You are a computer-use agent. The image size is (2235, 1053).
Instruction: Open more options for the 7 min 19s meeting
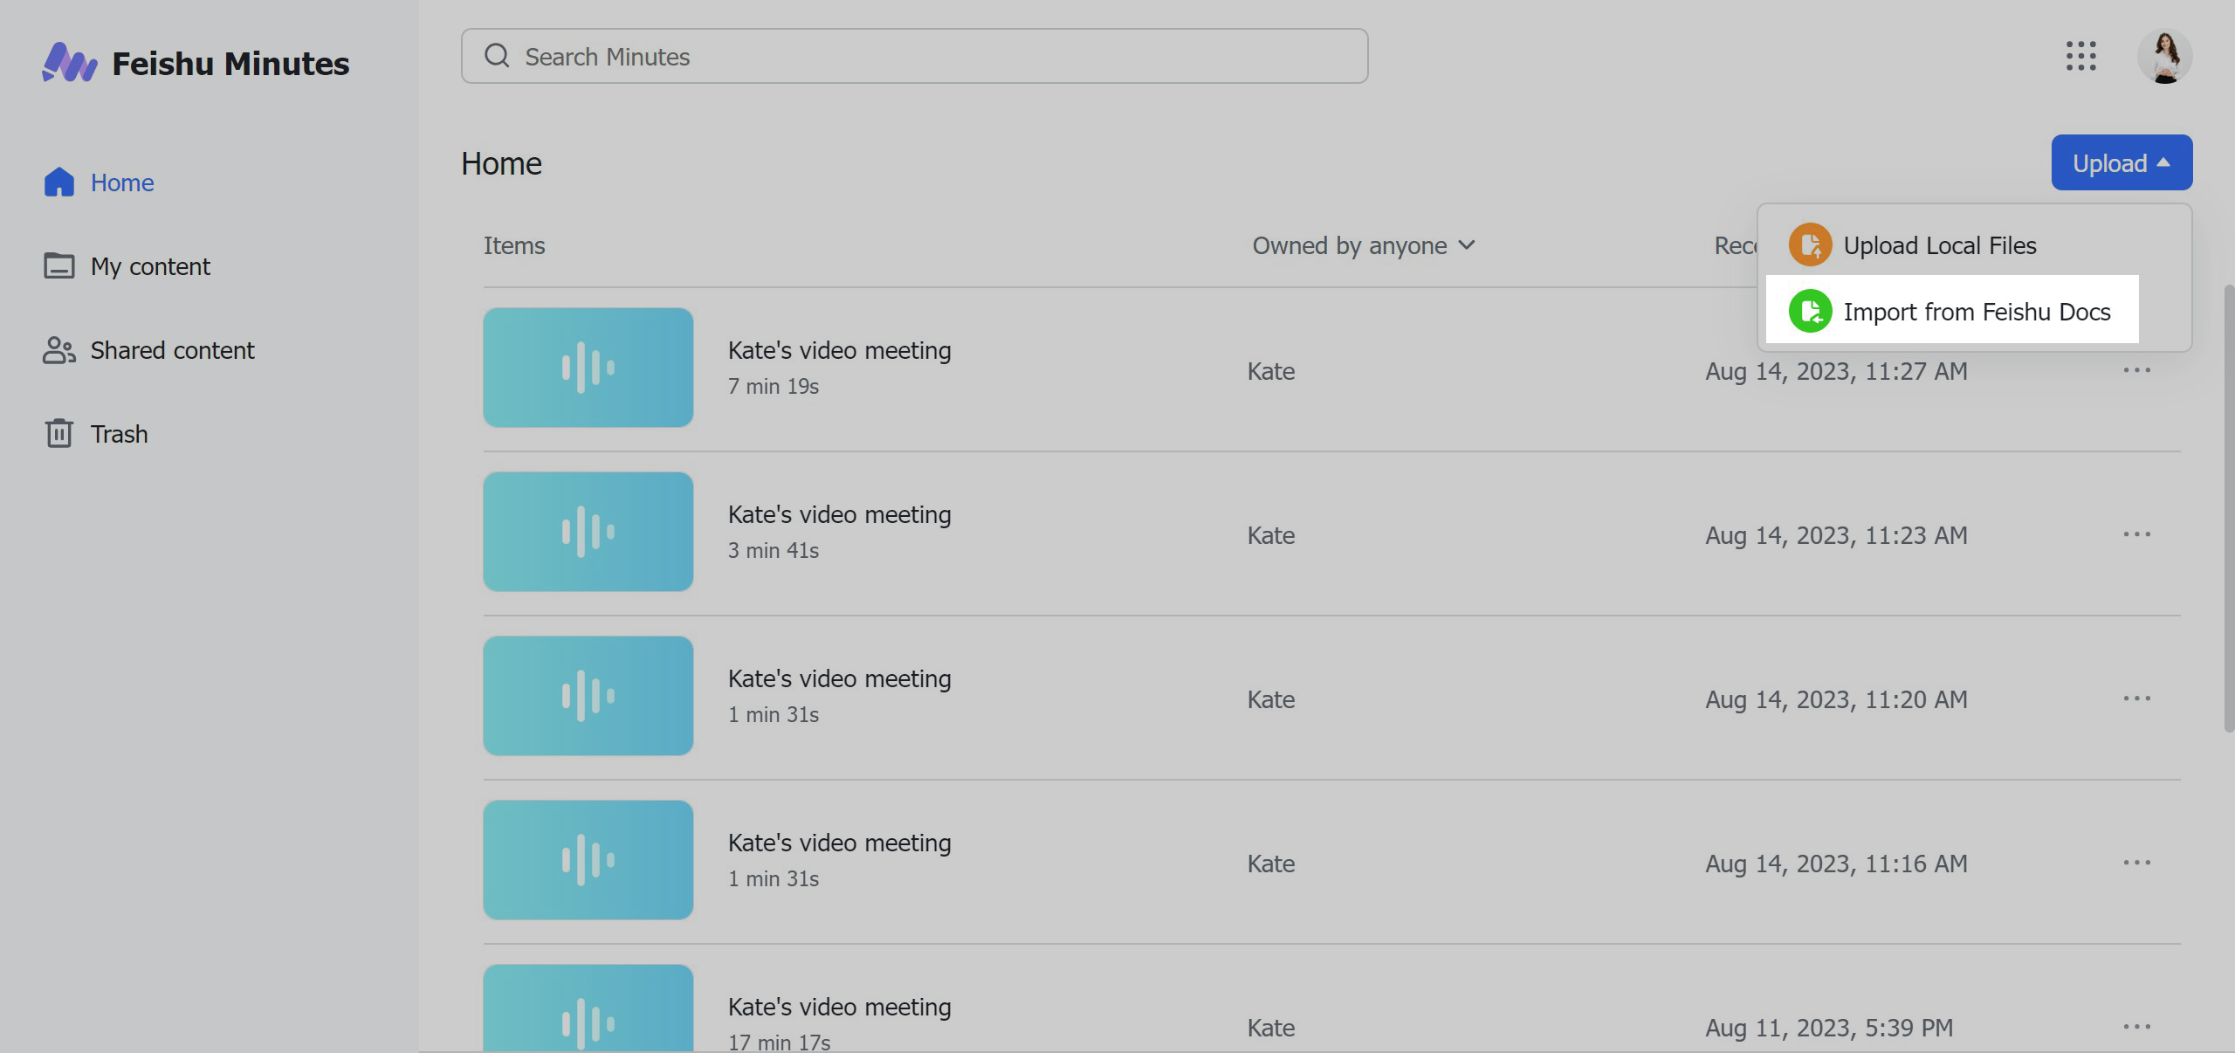(2137, 370)
